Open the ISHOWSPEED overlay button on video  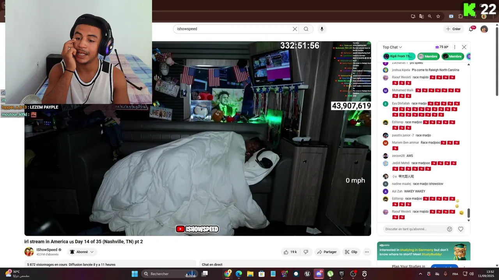coord(197,229)
